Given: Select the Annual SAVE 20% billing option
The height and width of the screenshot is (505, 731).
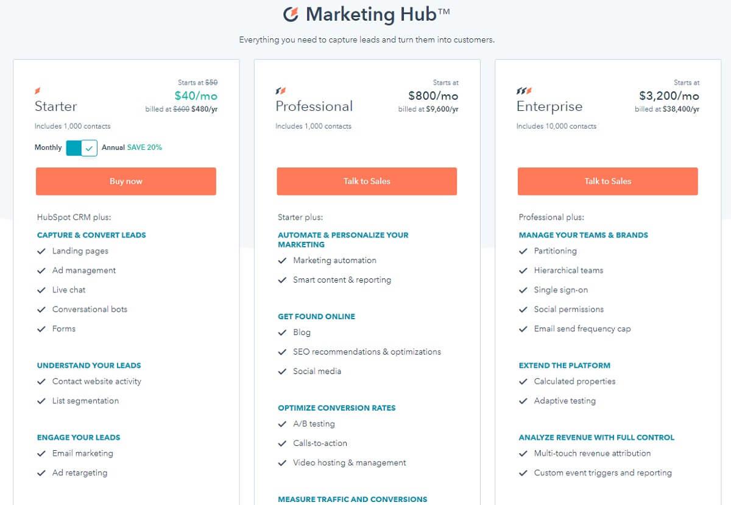Looking at the screenshot, I should (x=132, y=147).
